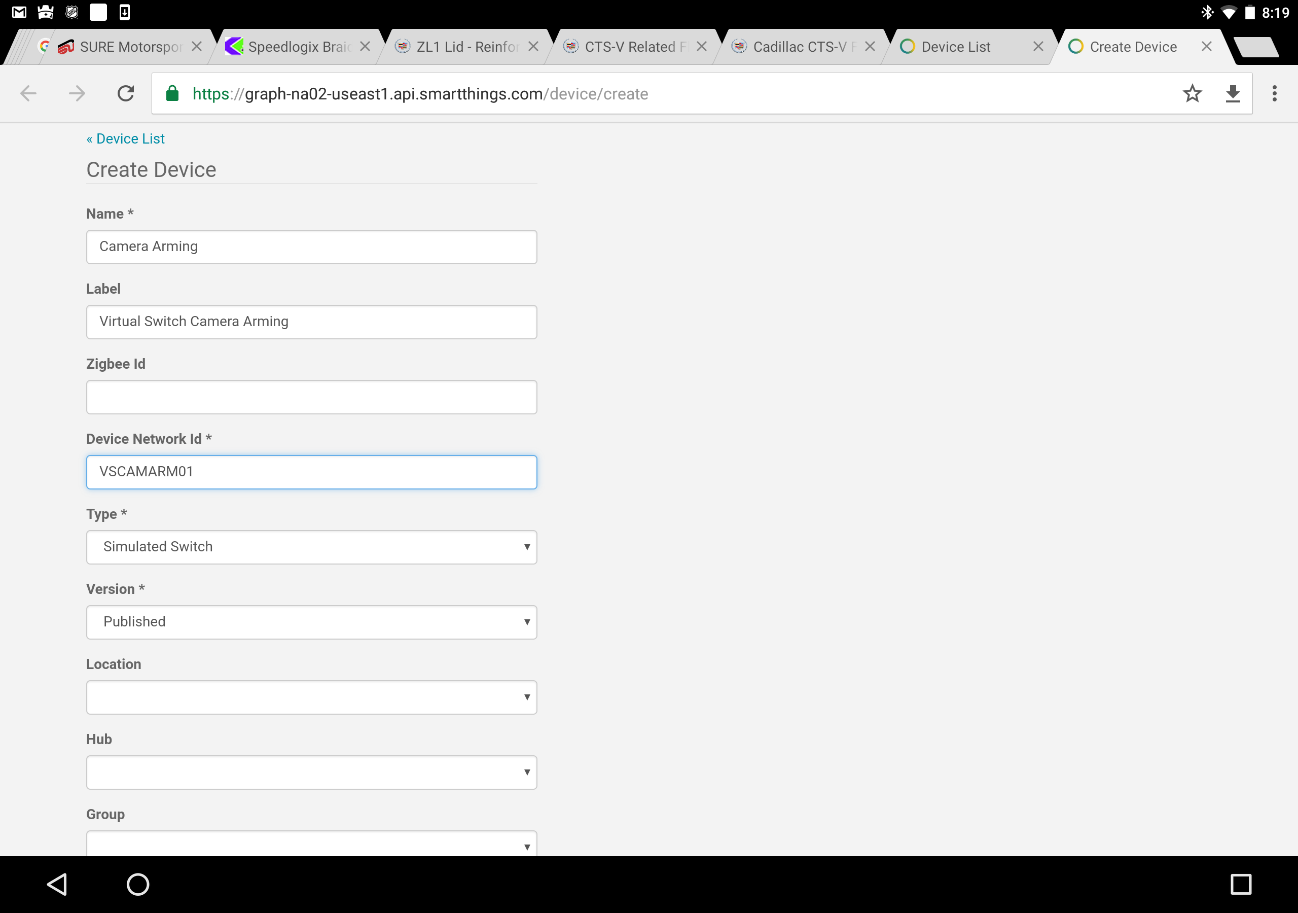Bookmark the page with the star icon
Image resolution: width=1298 pixels, height=913 pixels.
1192,93
